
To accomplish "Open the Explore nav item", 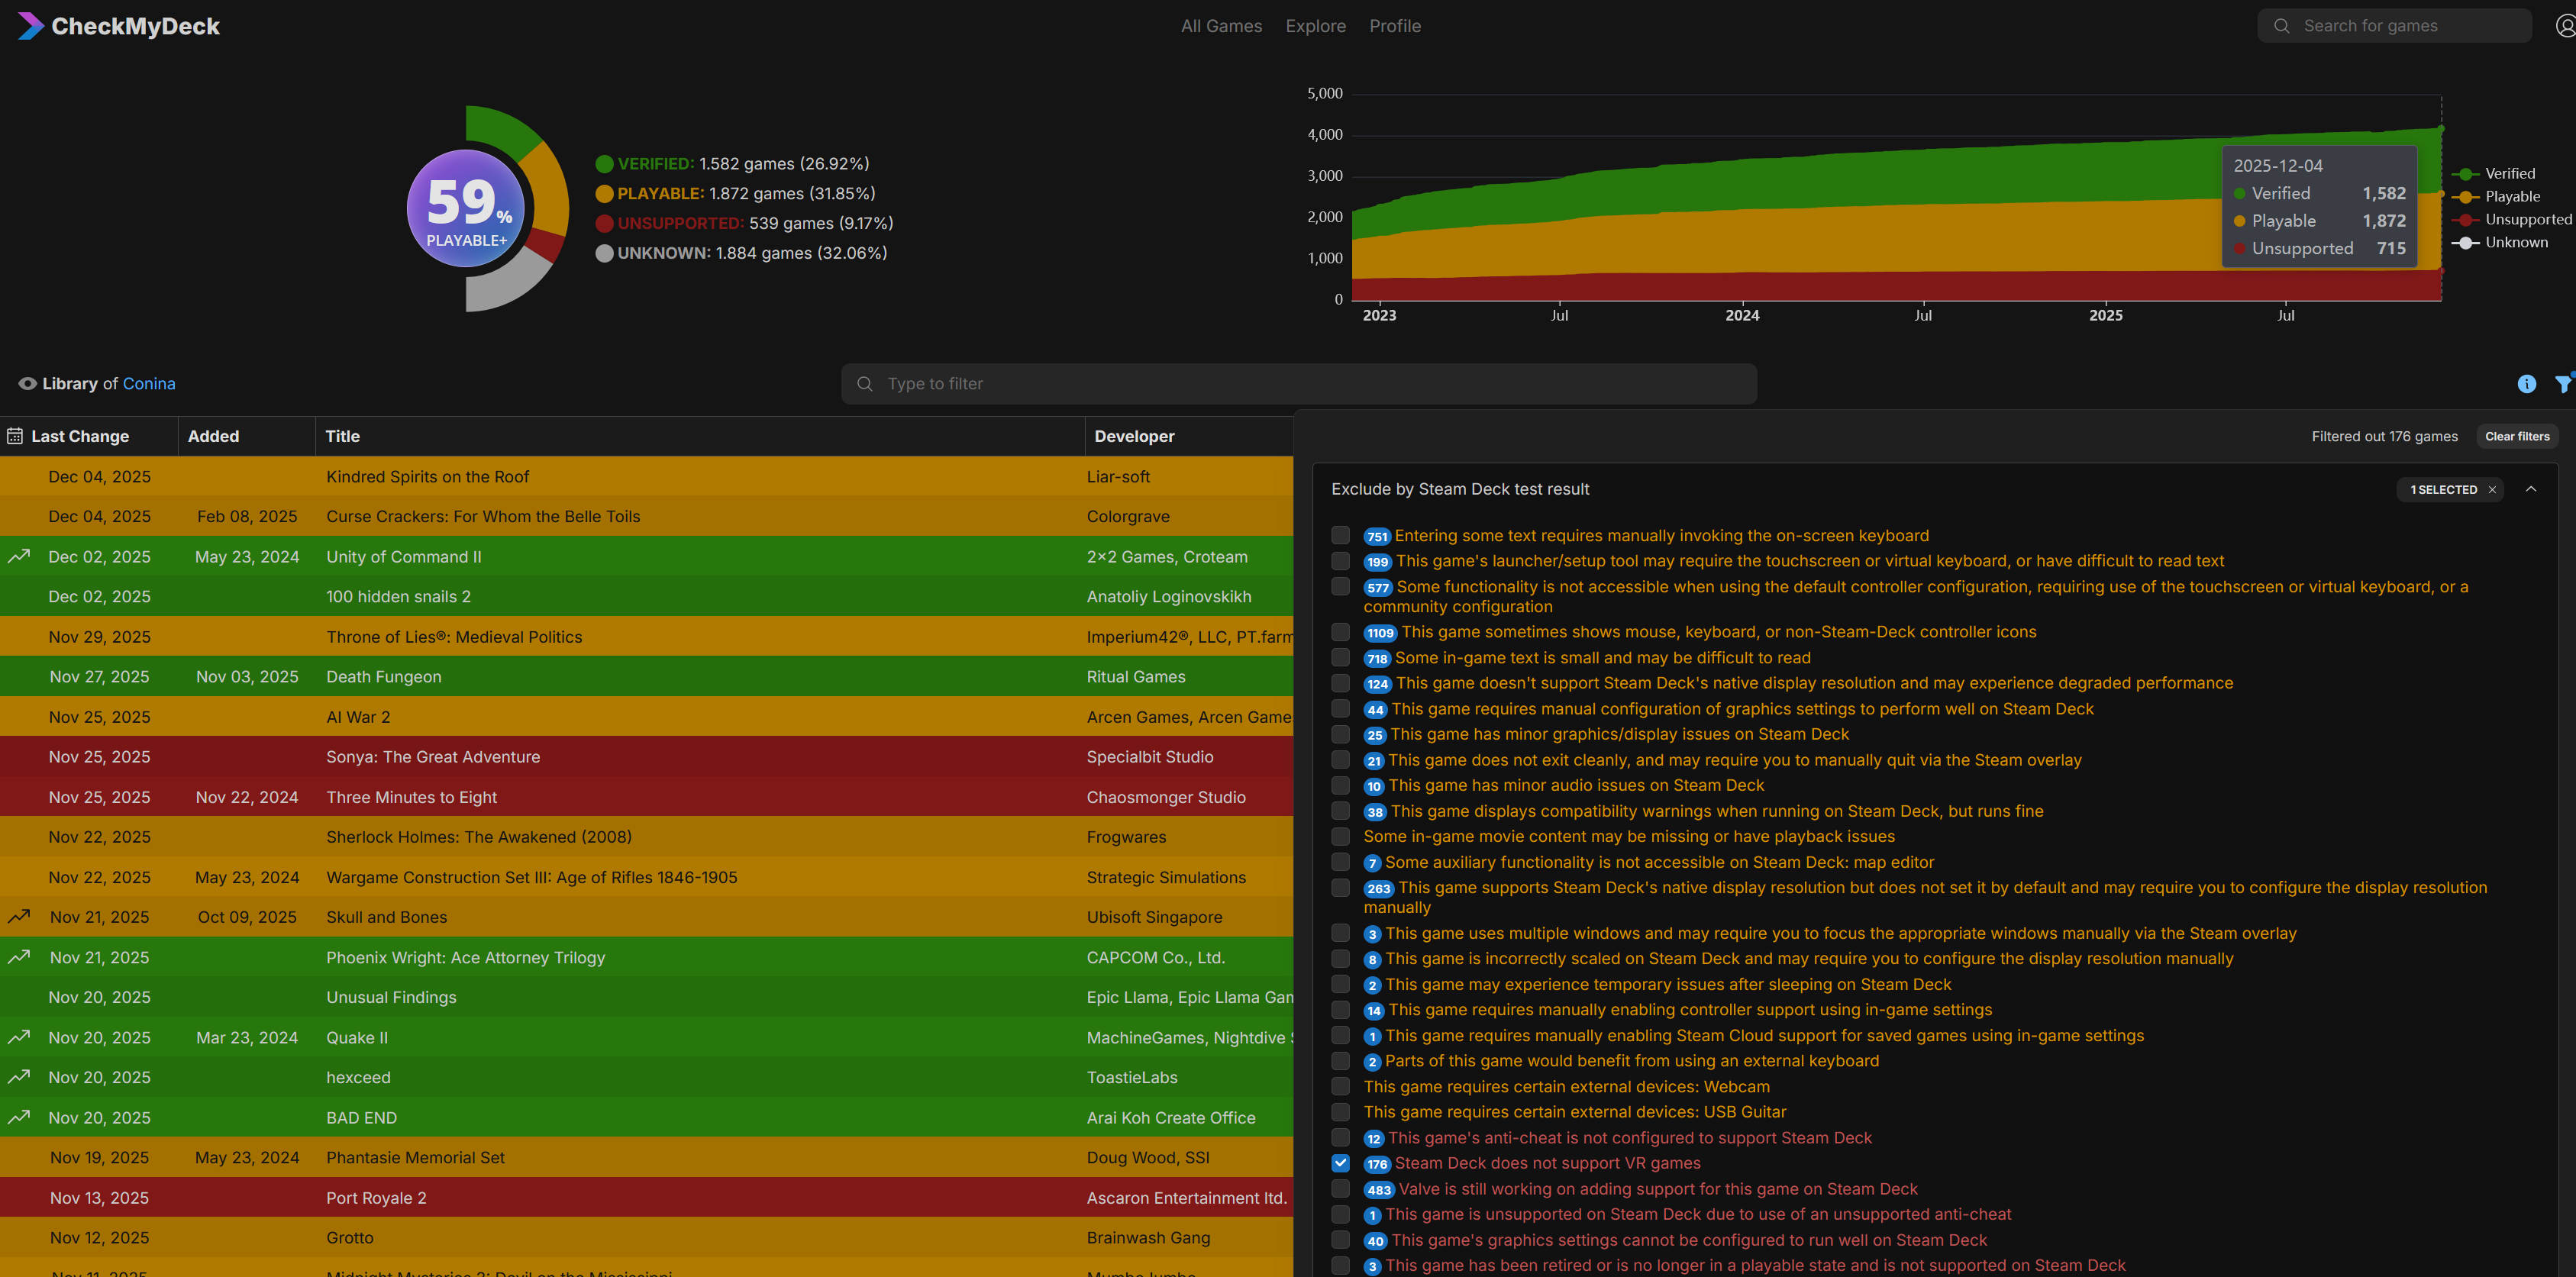I will (1315, 26).
